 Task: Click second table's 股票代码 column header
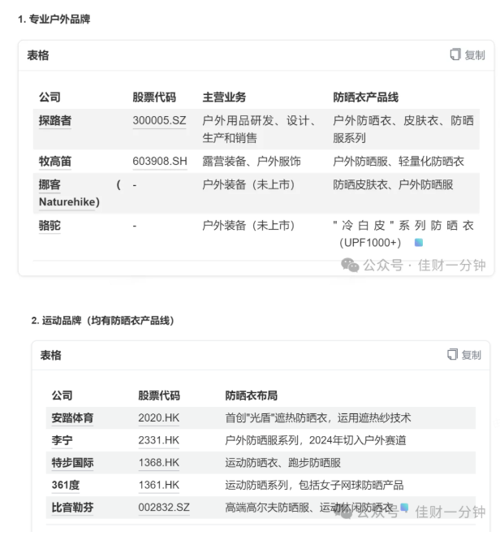coord(159,396)
